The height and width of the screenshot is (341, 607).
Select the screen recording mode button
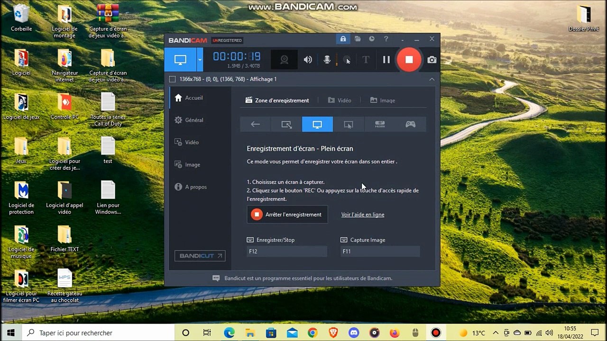pyautogui.click(x=180, y=60)
